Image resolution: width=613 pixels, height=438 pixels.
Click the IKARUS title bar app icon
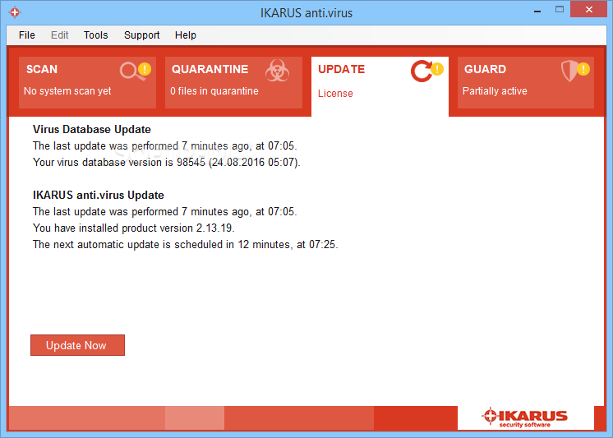15,12
